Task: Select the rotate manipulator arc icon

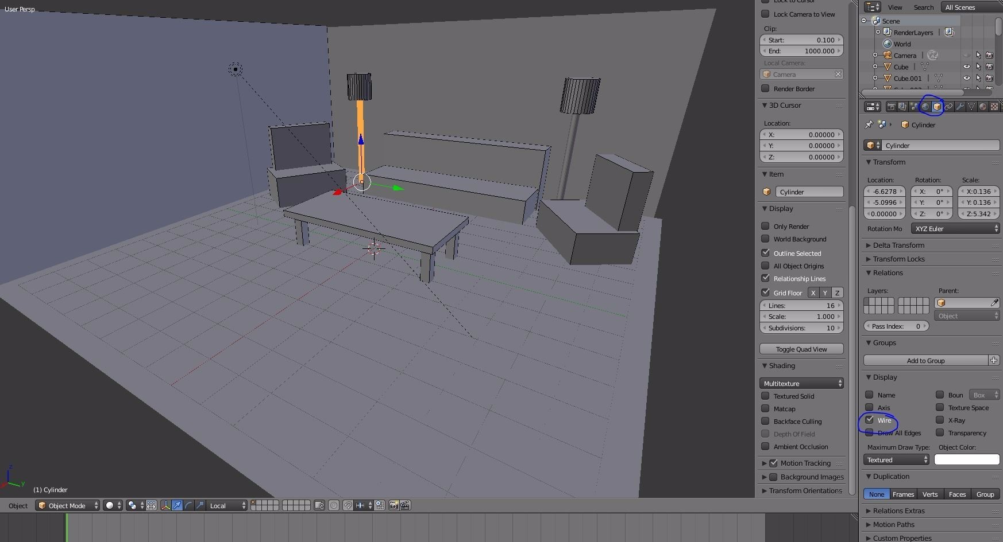Action: 188,505
